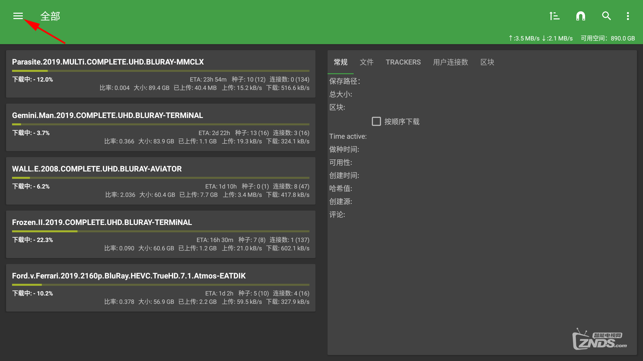Viewport: 643px width, 361px height.
Task: Click the 大小 89.4 GB value
Action: 151,88
